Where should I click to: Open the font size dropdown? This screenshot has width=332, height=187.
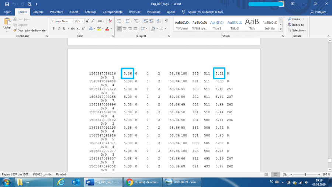pyautogui.click(x=83, y=21)
